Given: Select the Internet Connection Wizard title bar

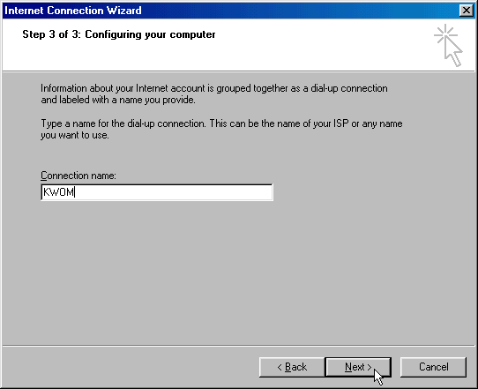Looking at the screenshot, I should (231, 11).
